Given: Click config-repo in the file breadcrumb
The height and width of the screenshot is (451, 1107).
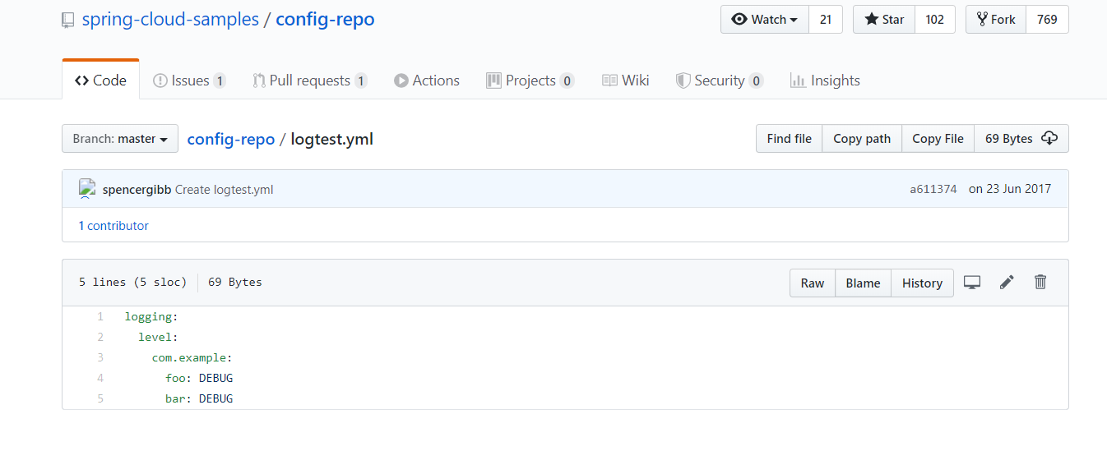Looking at the screenshot, I should [x=231, y=139].
